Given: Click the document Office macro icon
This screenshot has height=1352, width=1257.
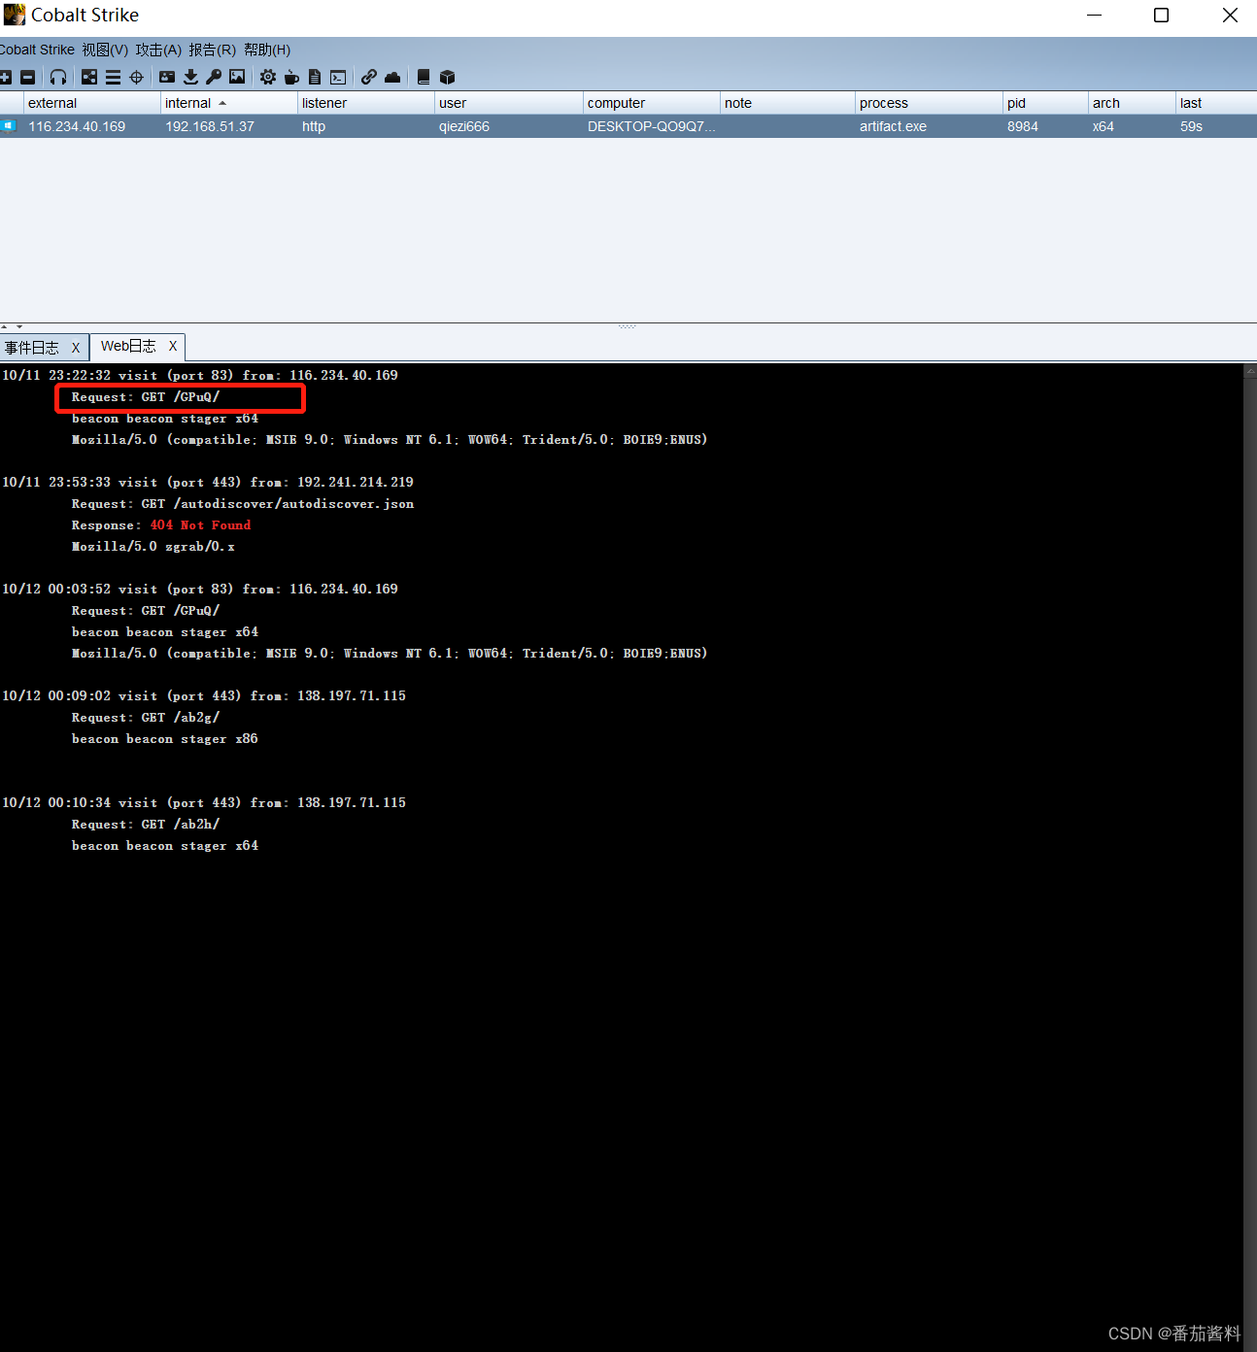Looking at the screenshot, I should [x=315, y=77].
